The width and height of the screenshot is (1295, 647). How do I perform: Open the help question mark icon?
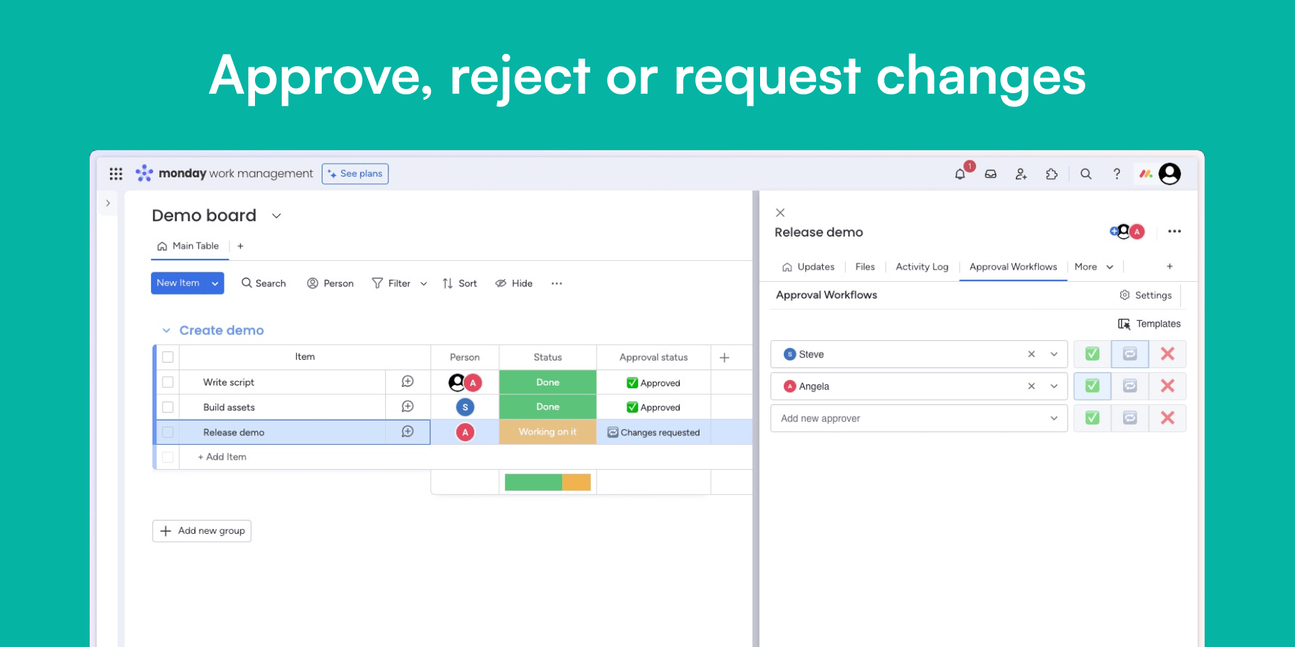pyautogui.click(x=1117, y=174)
